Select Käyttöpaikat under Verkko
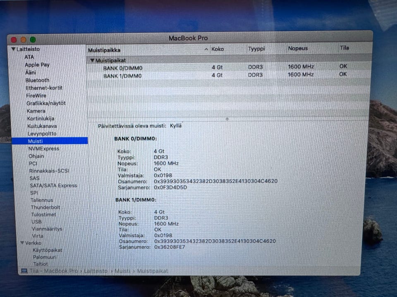397x297 pixels. (47, 250)
